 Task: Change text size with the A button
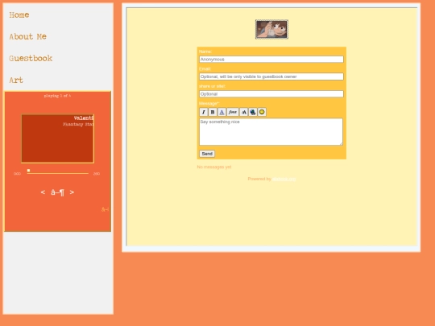243,112
